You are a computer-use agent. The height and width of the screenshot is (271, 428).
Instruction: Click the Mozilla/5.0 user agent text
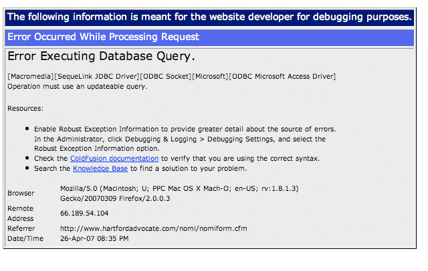pyautogui.click(x=179, y=188)
